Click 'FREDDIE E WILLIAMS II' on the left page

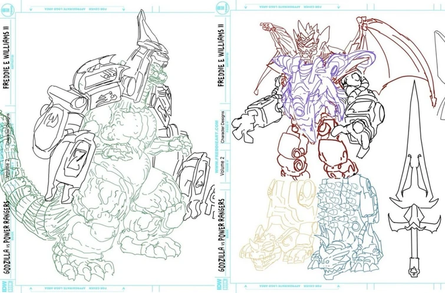click(x=6, y=57)
